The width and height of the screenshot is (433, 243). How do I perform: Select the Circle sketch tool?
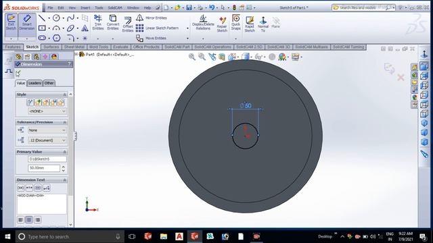tap(56, 18)
